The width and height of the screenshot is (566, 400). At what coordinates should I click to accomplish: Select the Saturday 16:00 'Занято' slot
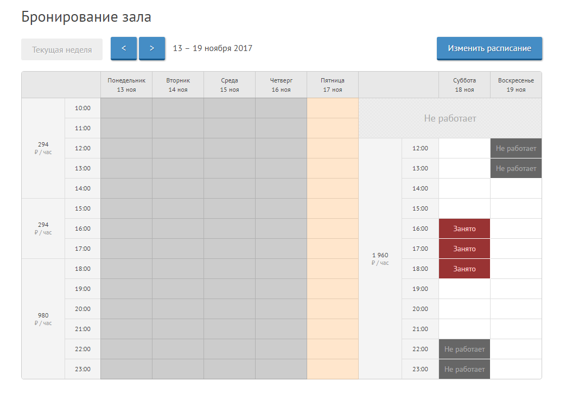click(x=464, y=228)
